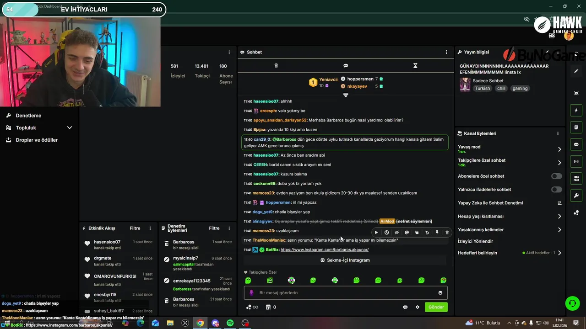Open Spotify from Windows taskbar
This screenshot has width=586, height=329.
pos(230,323)
